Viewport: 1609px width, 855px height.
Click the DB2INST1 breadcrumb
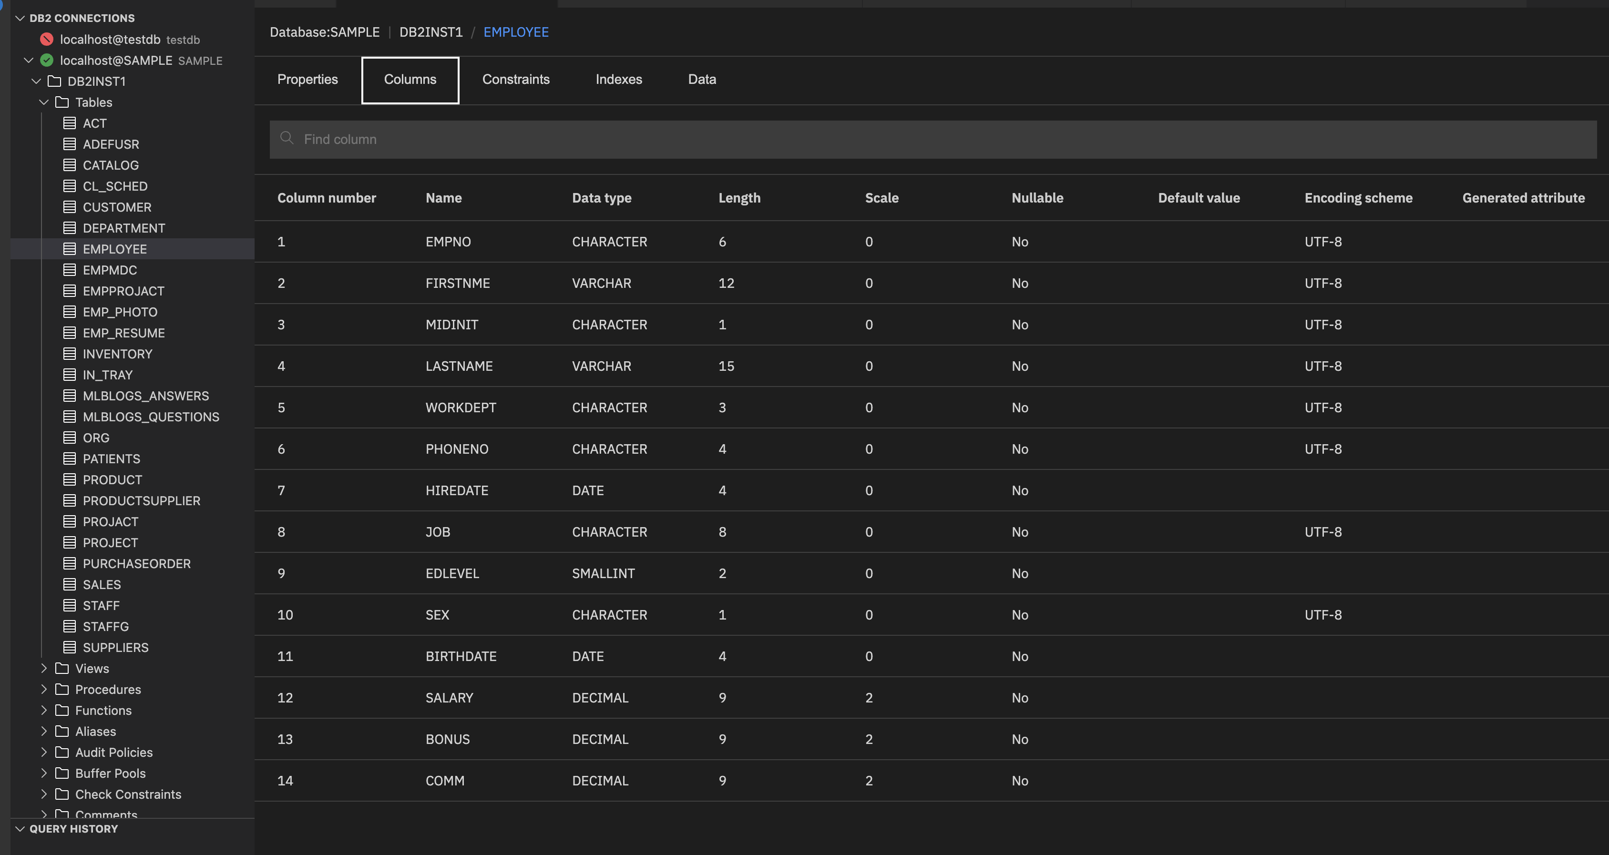pos(430,32)
